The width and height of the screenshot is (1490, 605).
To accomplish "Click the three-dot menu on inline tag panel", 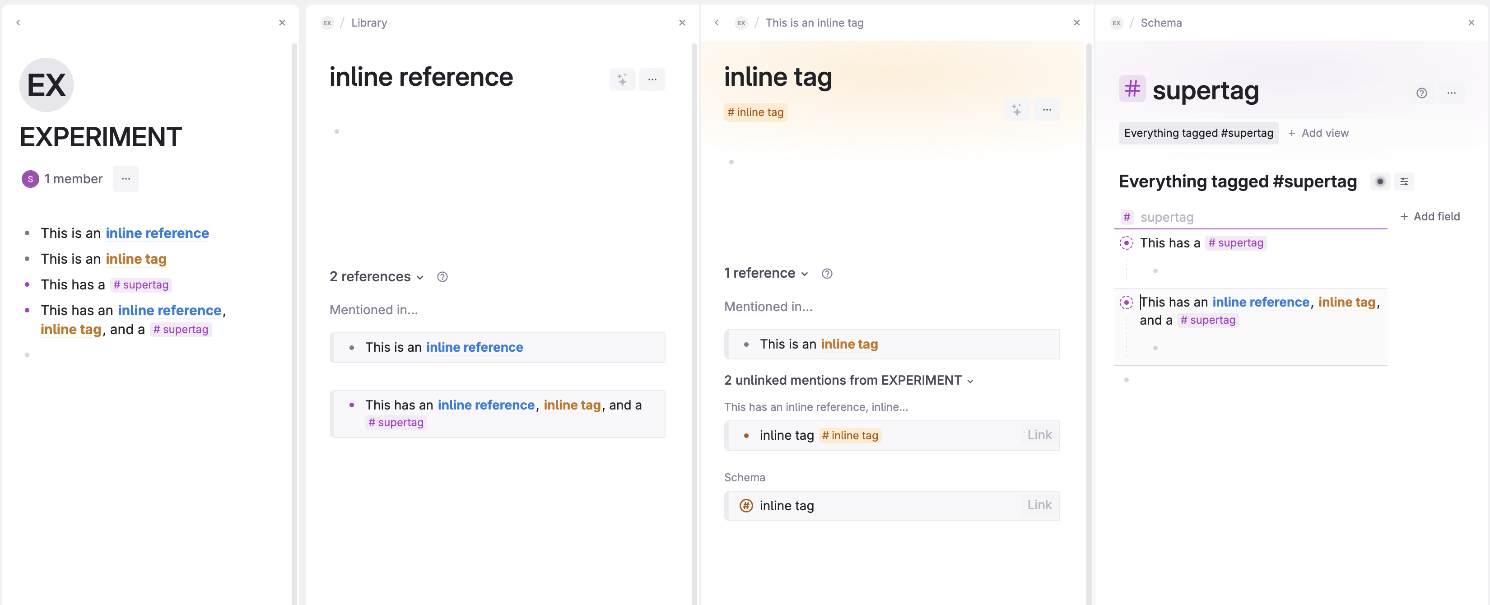I will 1047,110.
